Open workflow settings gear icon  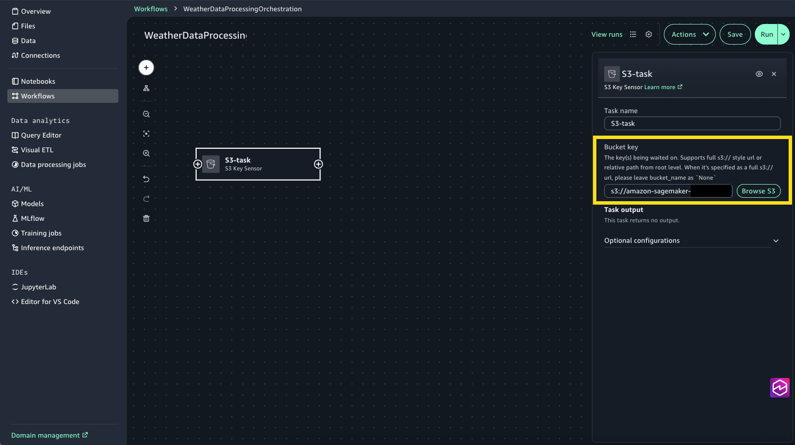tap(649, 34)
